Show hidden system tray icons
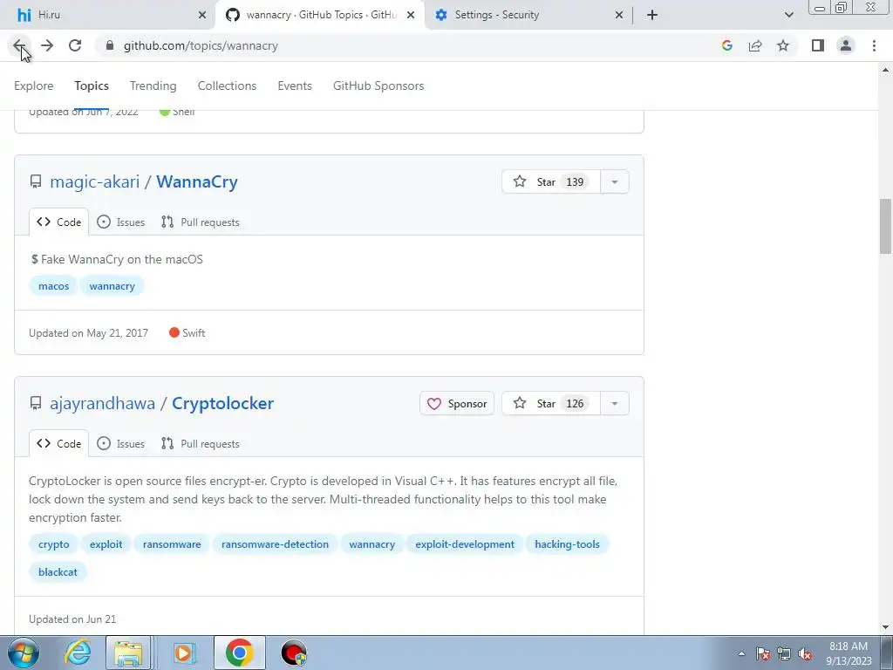This screenshot has height=670, width=893. pos(741,654)
